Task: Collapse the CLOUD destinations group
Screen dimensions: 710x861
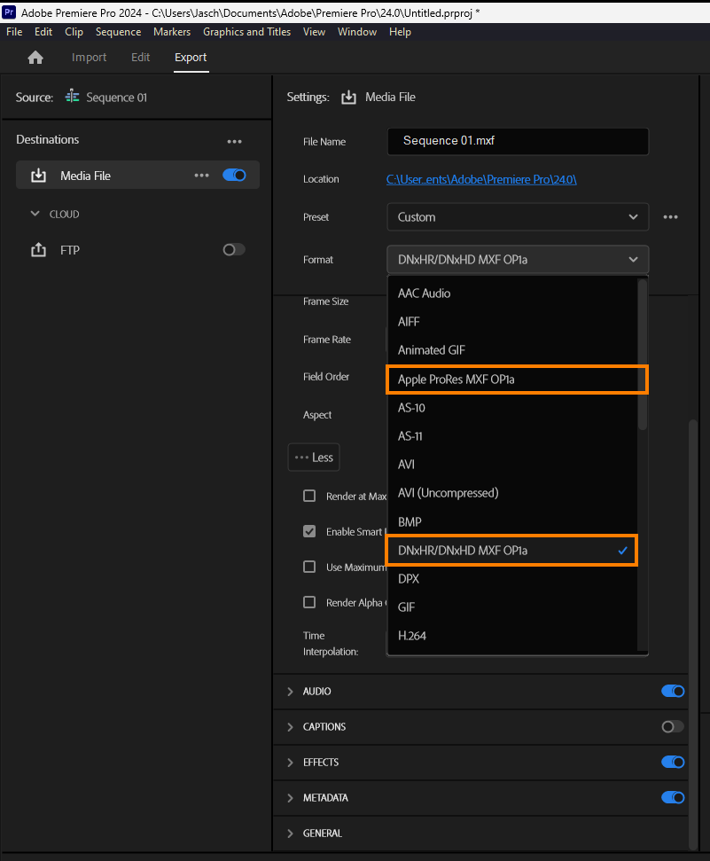Action: click(35, 214)
